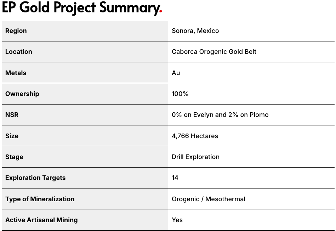Image resolution: width=336 pixels, height=231 pixels.
Task: Click the Type of Mineralization label
Action: (x=40, y=199)
